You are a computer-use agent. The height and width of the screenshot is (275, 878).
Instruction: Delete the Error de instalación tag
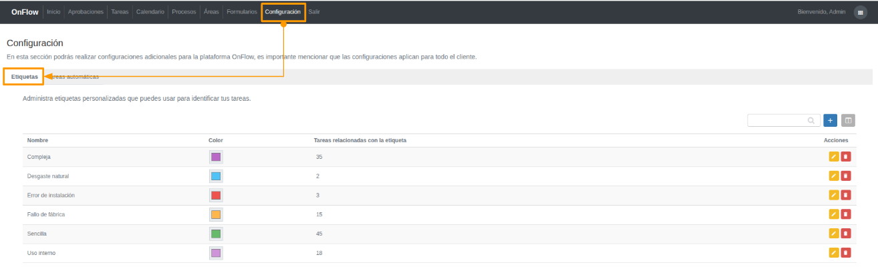[845, 195]
